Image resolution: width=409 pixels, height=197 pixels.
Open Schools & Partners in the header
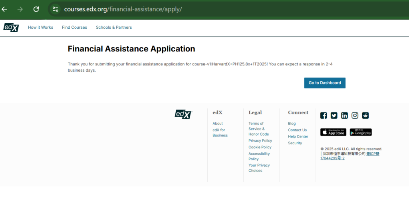point(114,28)
